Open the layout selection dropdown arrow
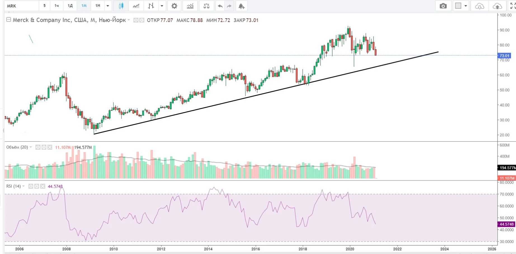This screenshot has height=254, width=516. pyautogui.click(x=466, y=6)
